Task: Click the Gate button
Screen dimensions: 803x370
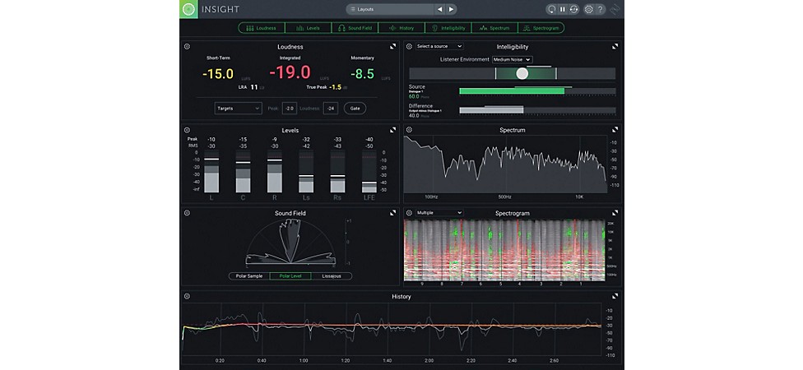Action: (x=355, y=109)
